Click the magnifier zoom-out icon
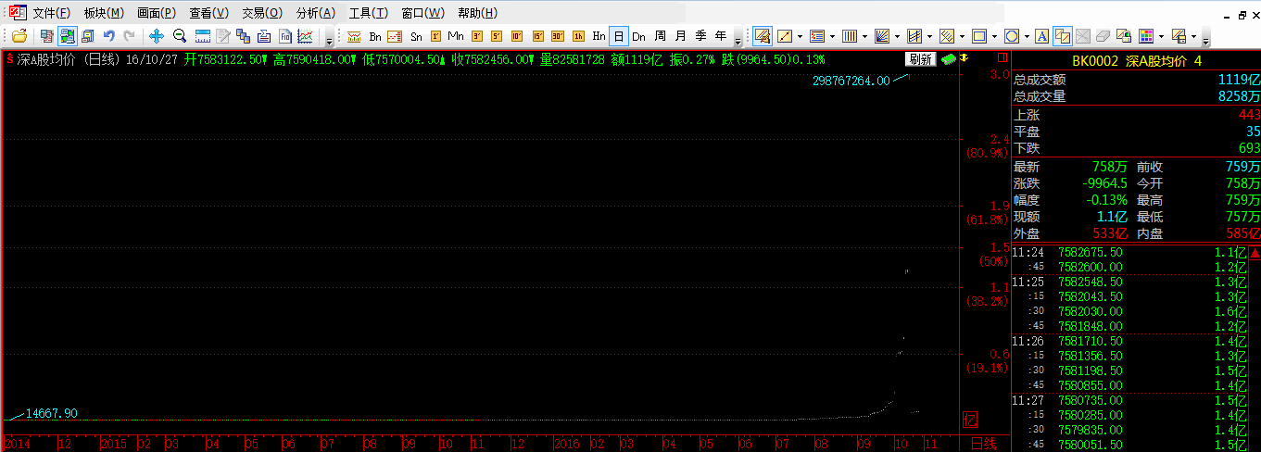The image size is (1261, 452). 180,36
